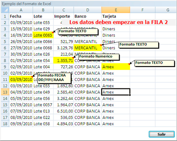Click the Tarjeta header cell
Screen dimensions: 177x141
(116, 16)
